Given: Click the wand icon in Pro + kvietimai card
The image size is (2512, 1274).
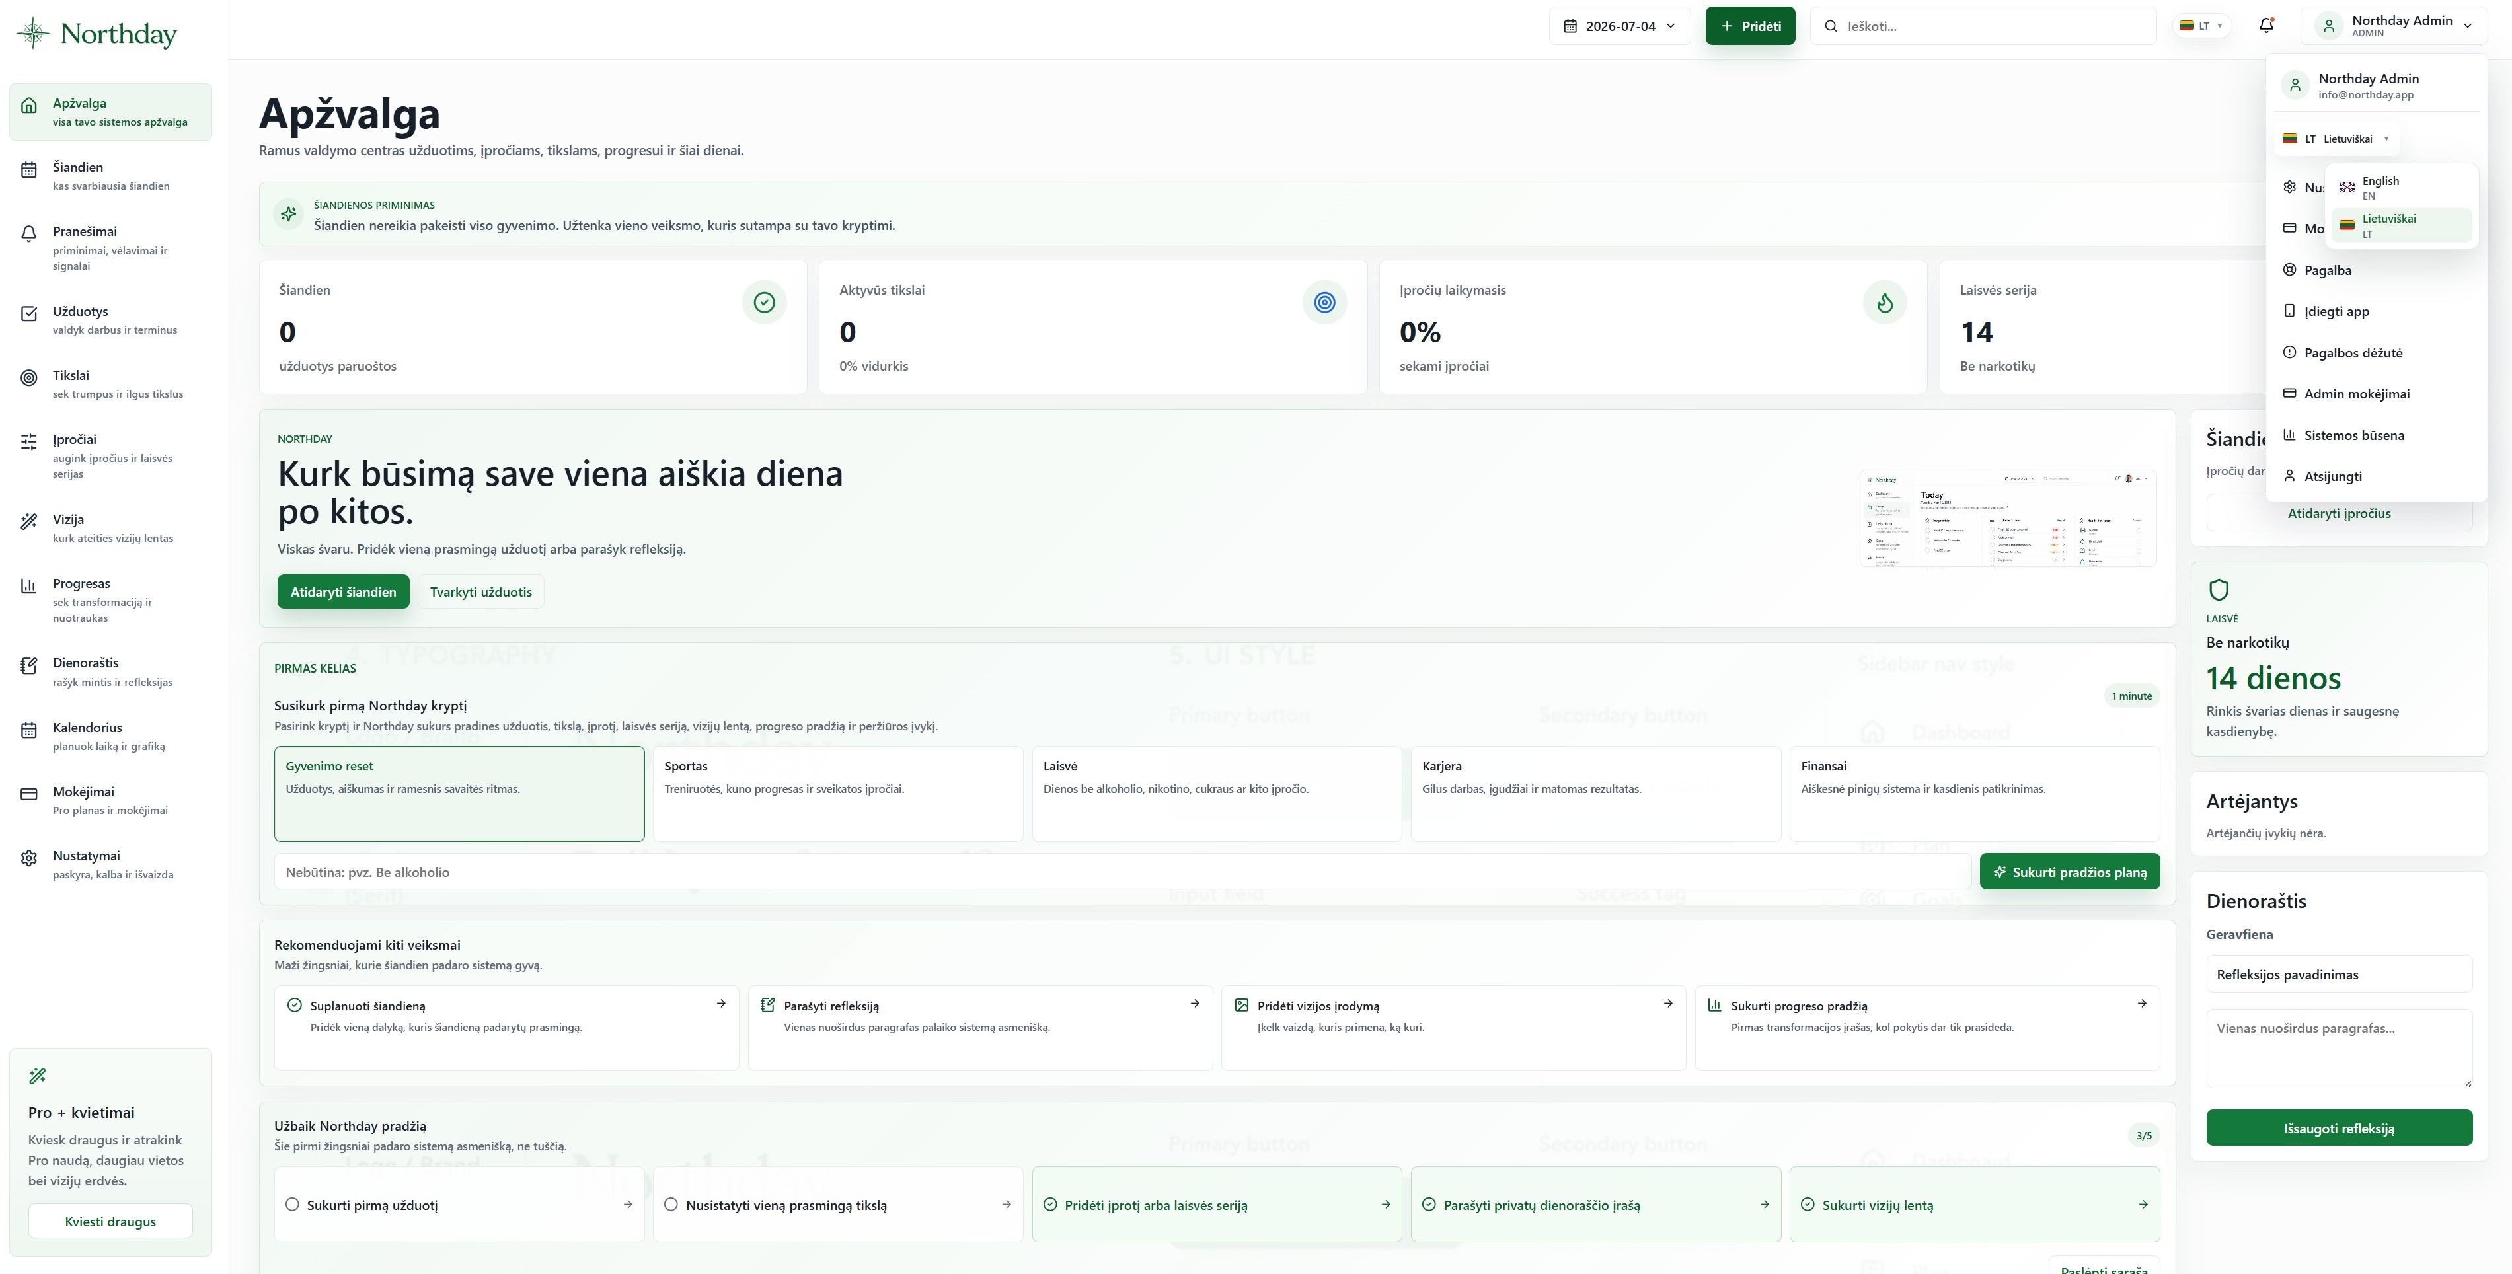Looking at the screenshot, I should coord(38,1076).
